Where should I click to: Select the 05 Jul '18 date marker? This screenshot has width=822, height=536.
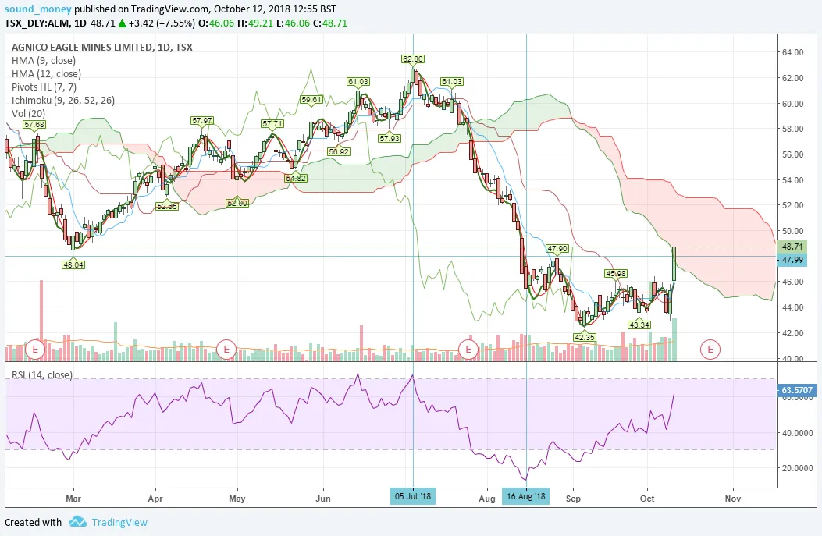[413, 496]
